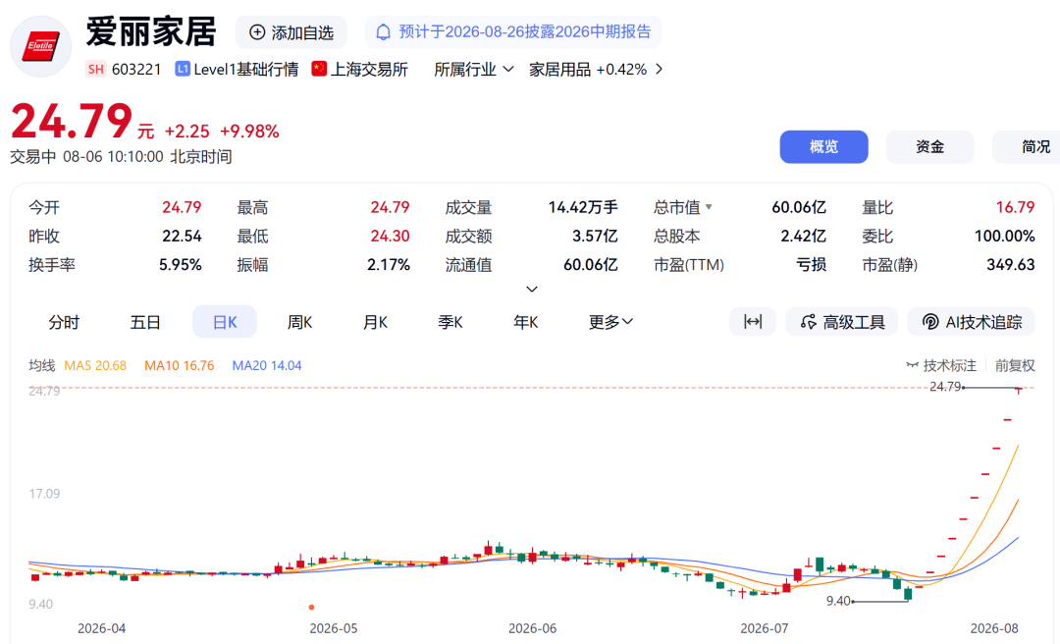
Task: Add stock via 添加自选 button
Action: (x=291, y=32)
